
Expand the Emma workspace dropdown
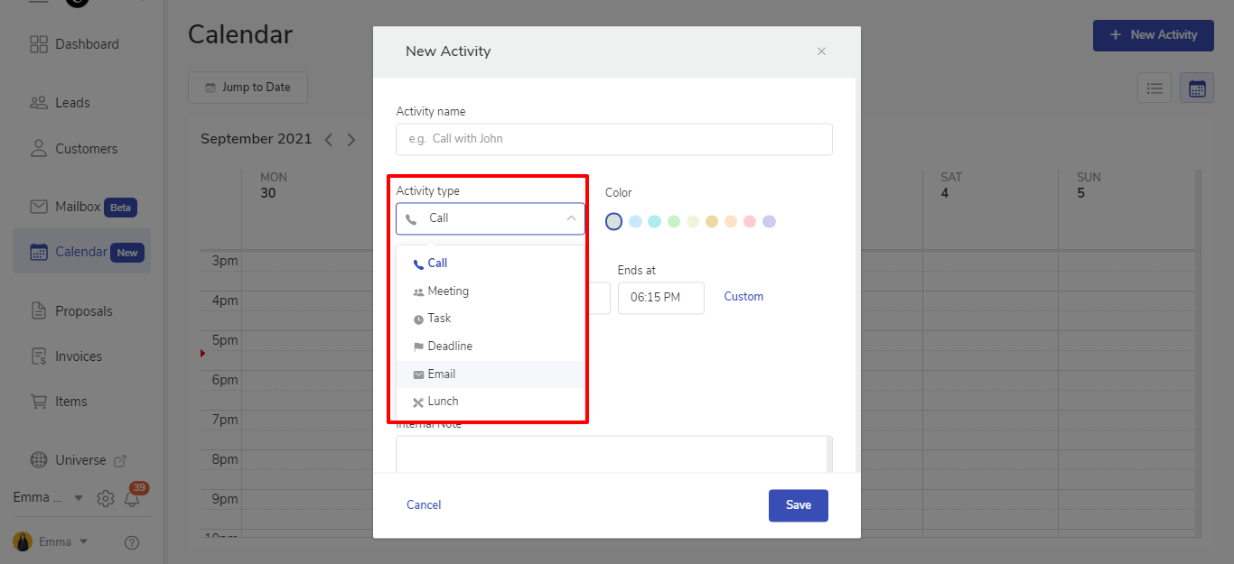tap(78, 498)
